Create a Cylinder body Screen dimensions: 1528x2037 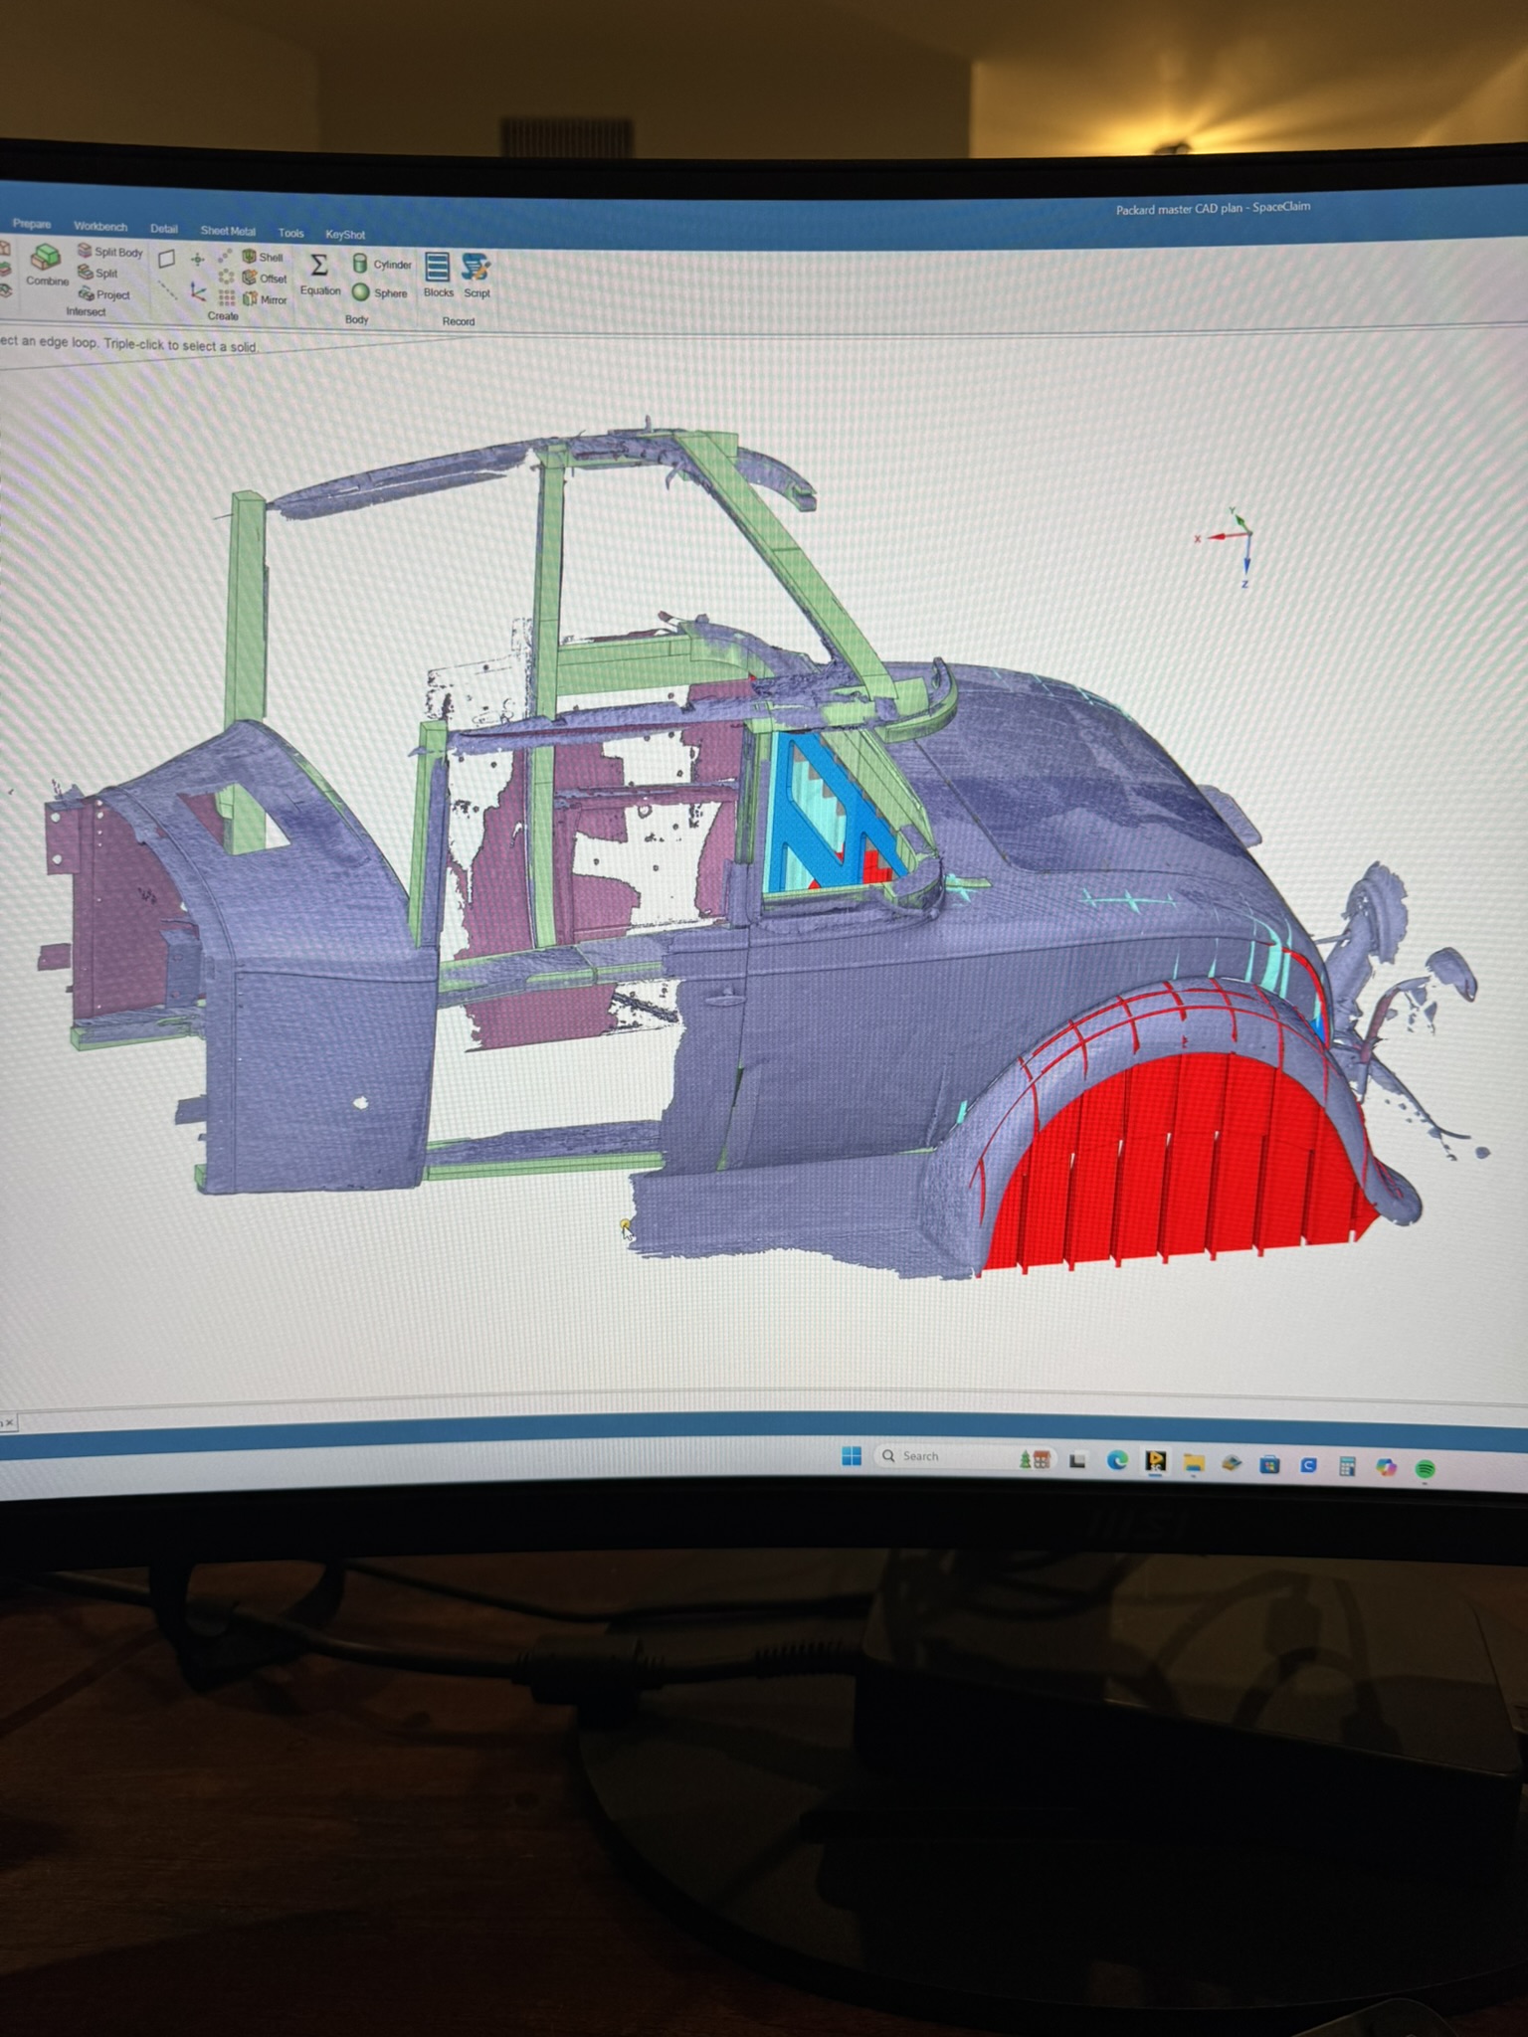click(381, 264)
